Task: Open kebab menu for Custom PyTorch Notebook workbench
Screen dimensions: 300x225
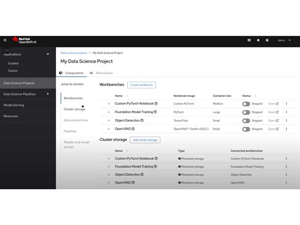Action: pyautogui.click(x=286, y=104)
